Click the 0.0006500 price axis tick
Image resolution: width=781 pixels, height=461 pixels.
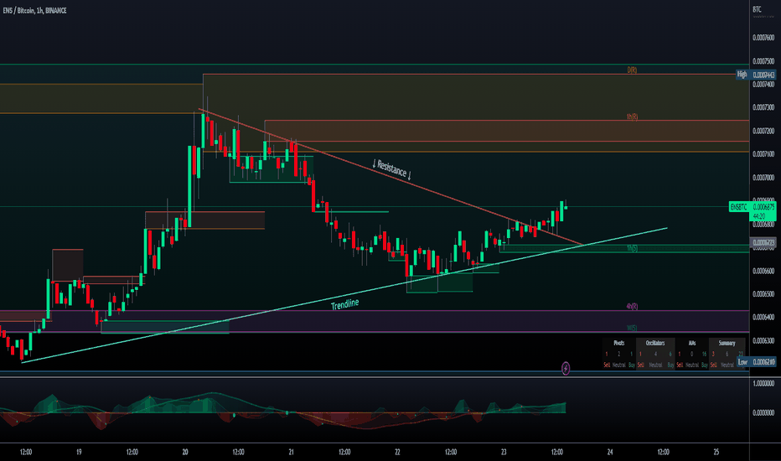[x=763, y=294]
